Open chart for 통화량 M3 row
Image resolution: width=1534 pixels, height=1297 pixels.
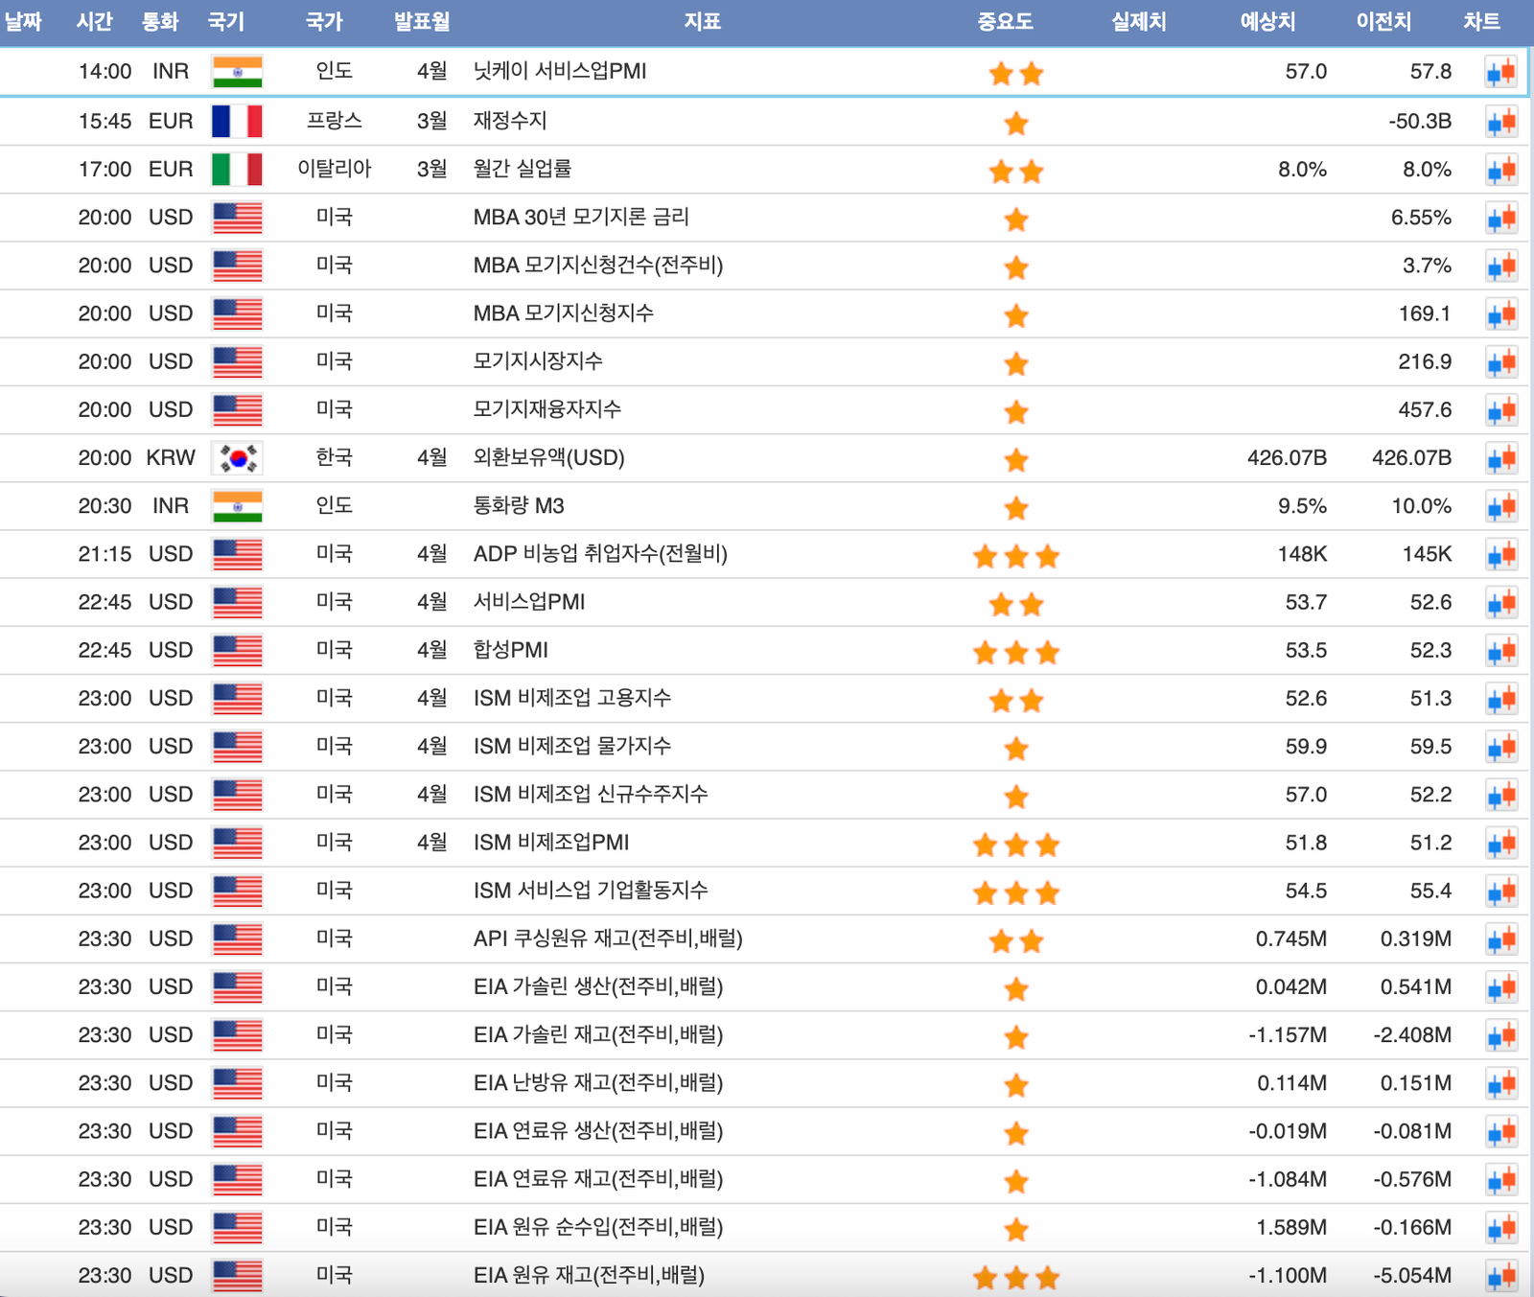point(1500,506)
